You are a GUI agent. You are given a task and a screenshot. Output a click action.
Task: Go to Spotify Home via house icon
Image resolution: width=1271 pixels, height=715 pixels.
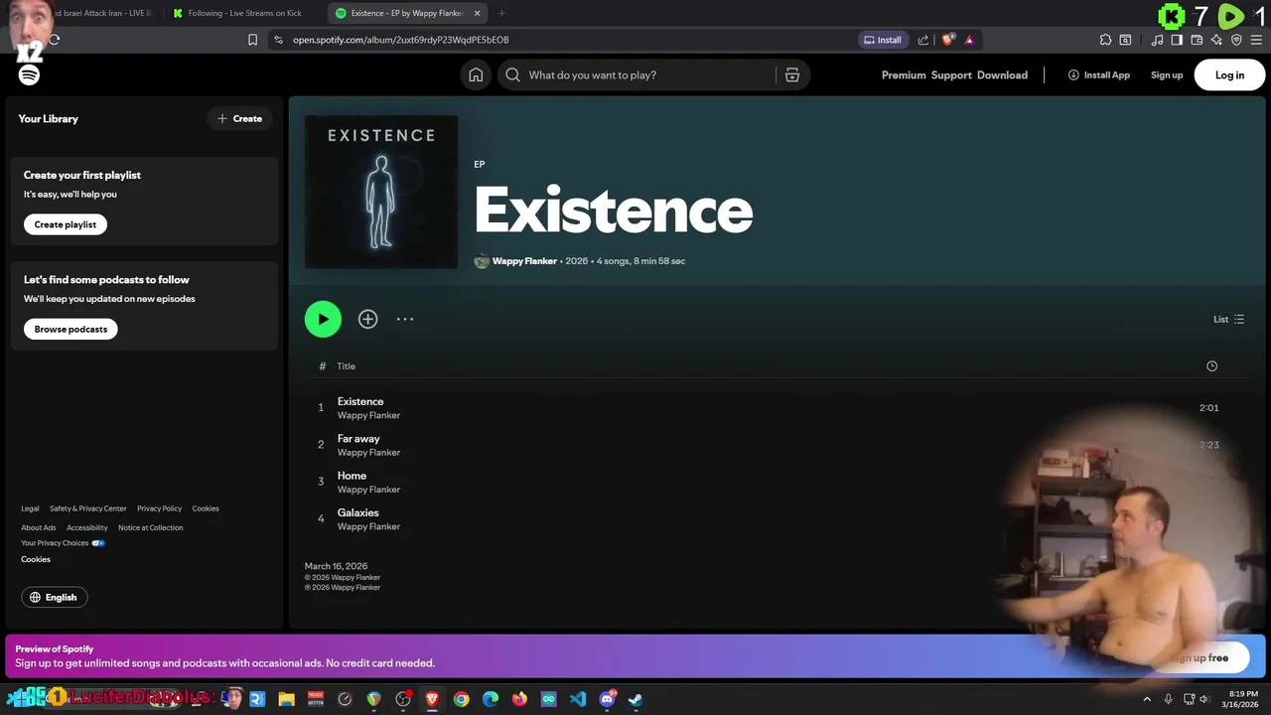(476, 75)
